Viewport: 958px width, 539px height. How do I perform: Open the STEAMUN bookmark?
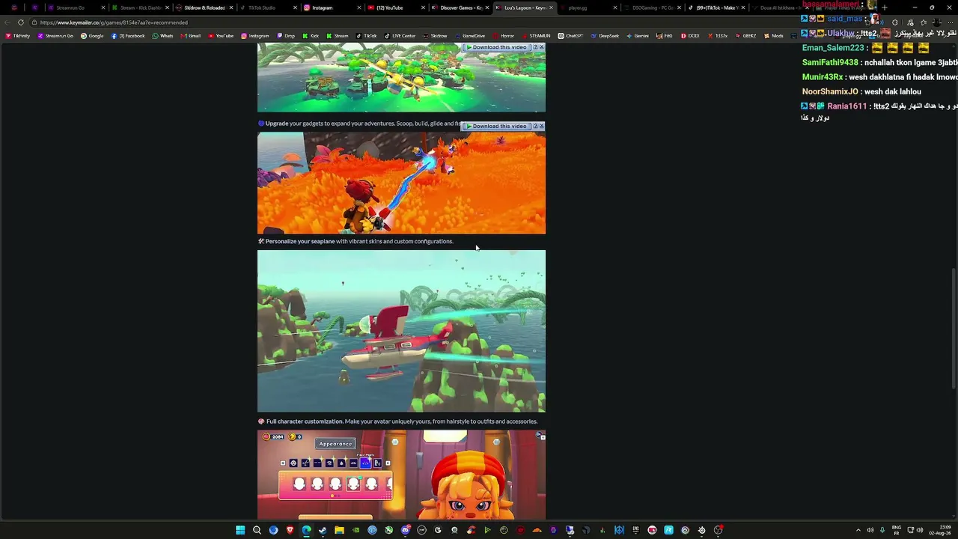click(536, 36)
